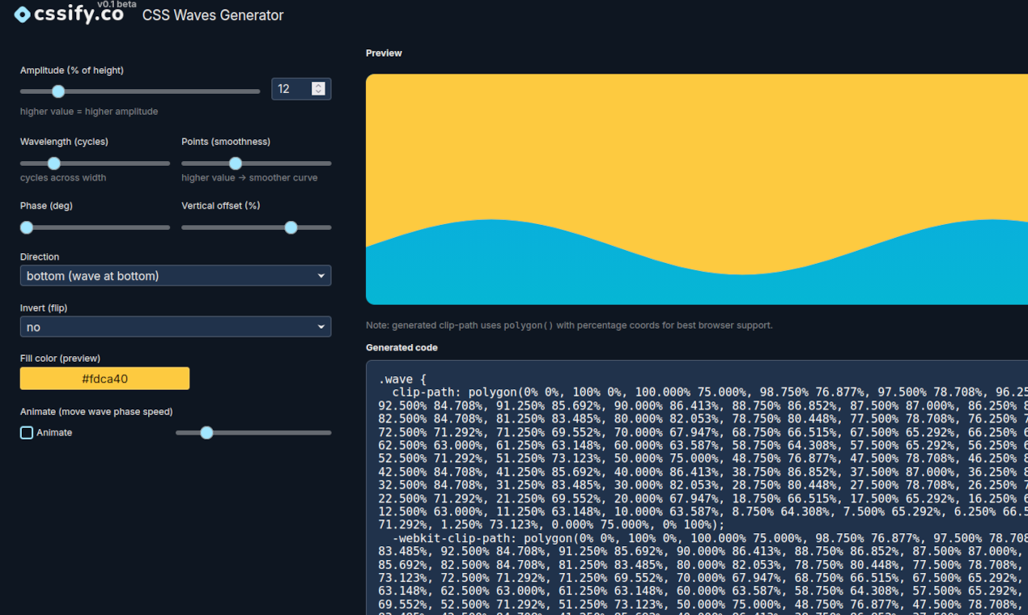Screen dimensions: 1028x615
Task: Click the CSS Waves Generator title
Action: click(x=213, y=15)
